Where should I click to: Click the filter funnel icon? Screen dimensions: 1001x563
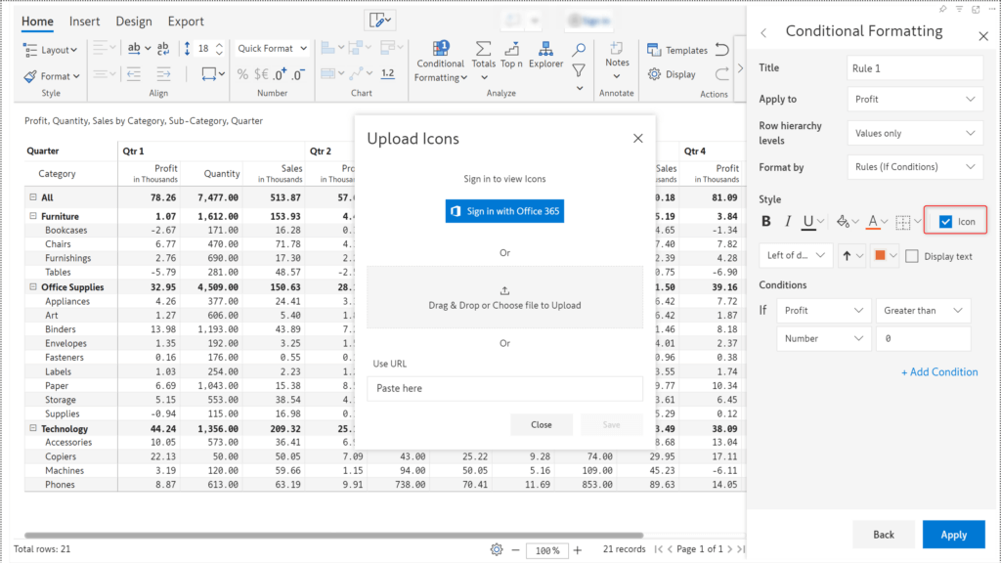coord(579,70)
